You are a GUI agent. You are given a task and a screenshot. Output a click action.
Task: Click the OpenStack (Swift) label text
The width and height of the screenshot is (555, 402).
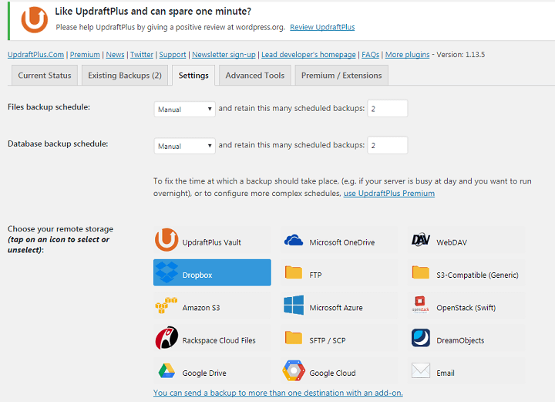click(466, 308)
